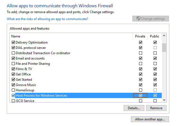Enable the HomeGroup name checkbox

(x=13, y=90)
